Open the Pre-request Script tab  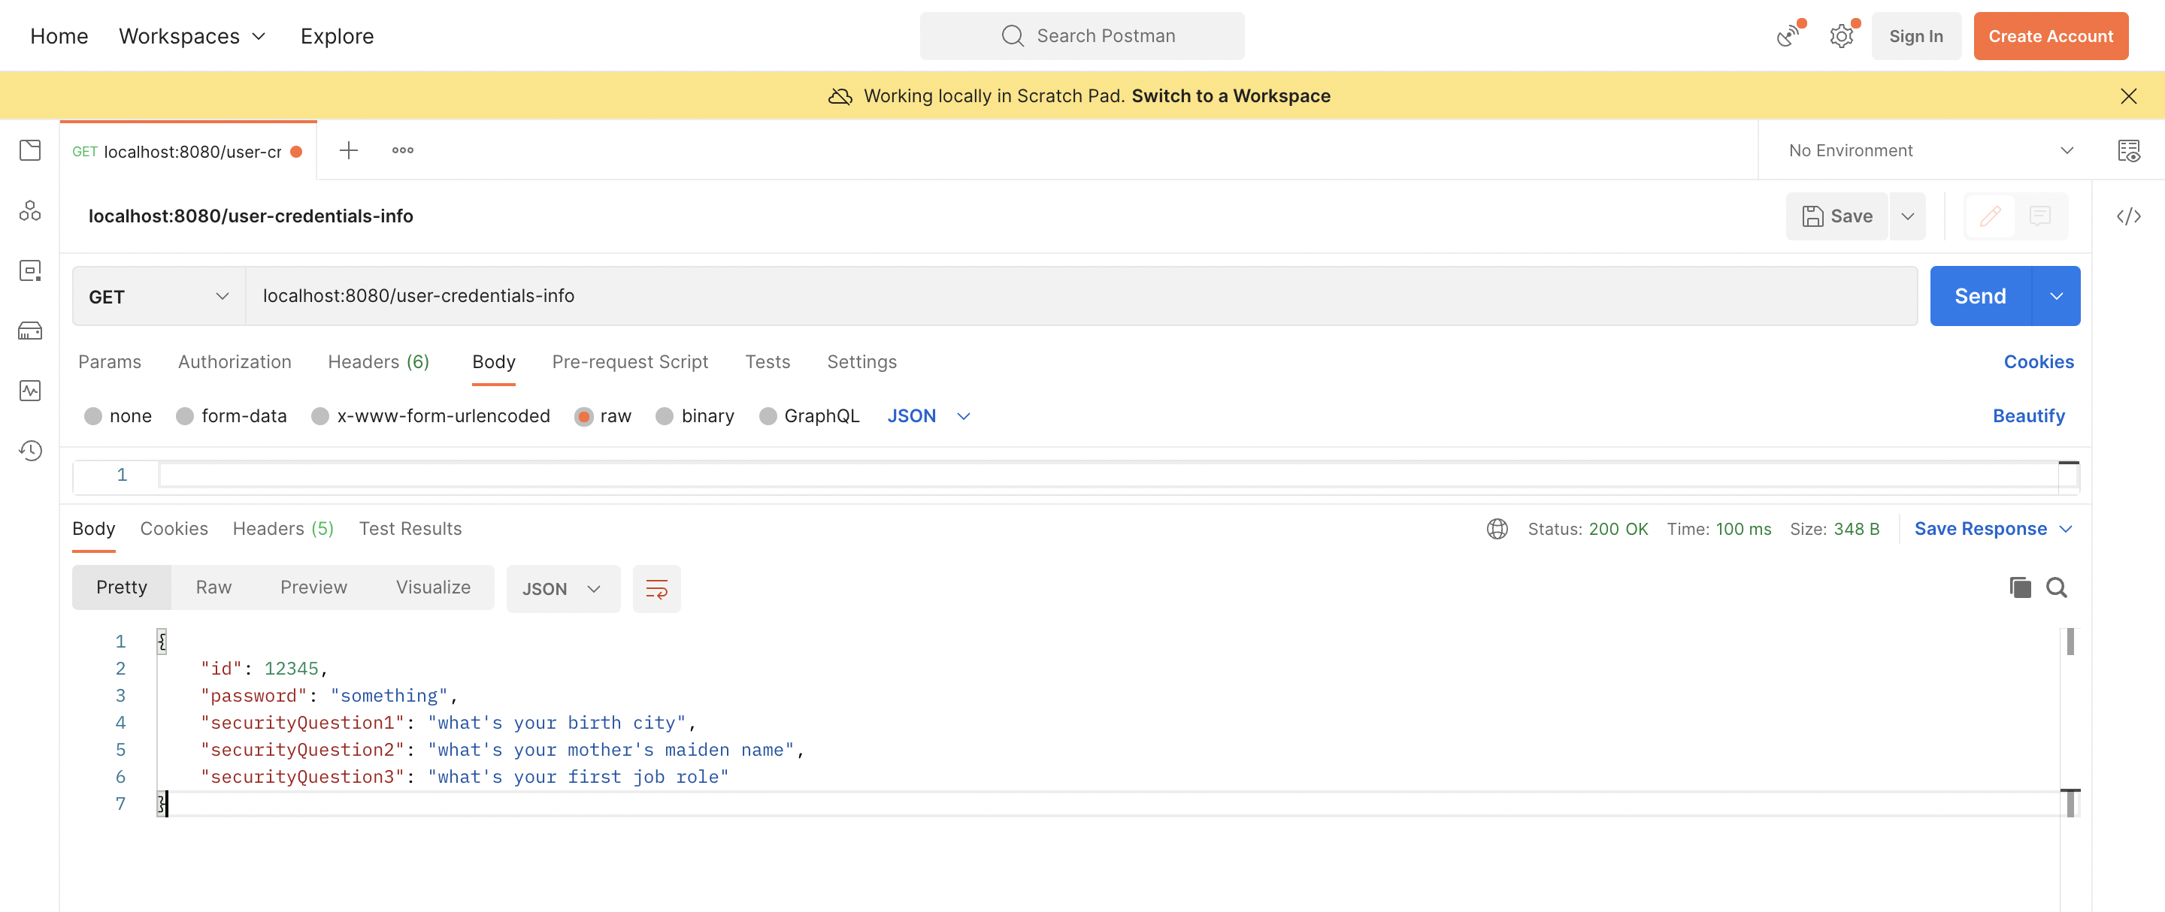[629, 362]
